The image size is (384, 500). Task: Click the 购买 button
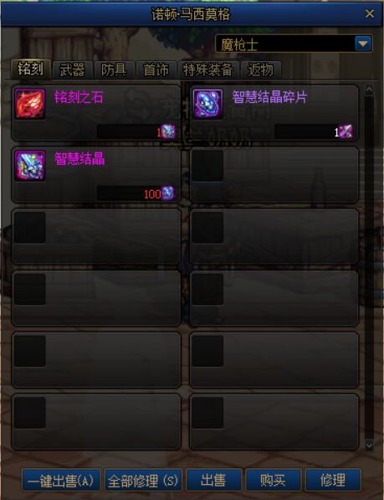(x=274, y=480)
